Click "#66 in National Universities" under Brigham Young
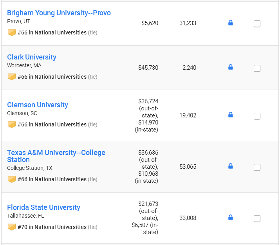 point(52,32)
